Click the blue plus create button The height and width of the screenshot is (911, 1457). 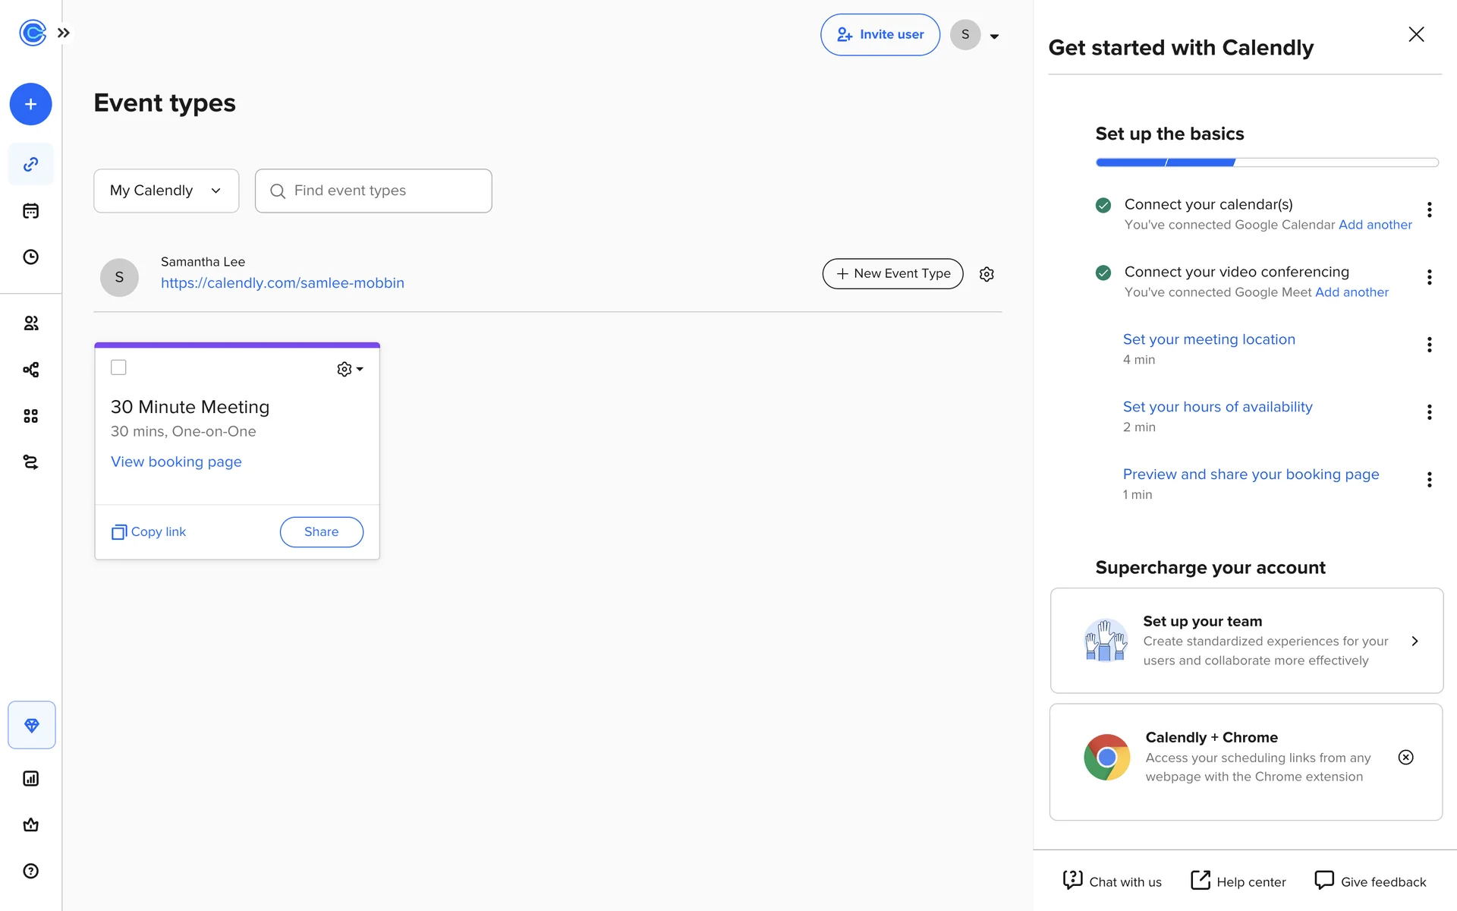30,104
